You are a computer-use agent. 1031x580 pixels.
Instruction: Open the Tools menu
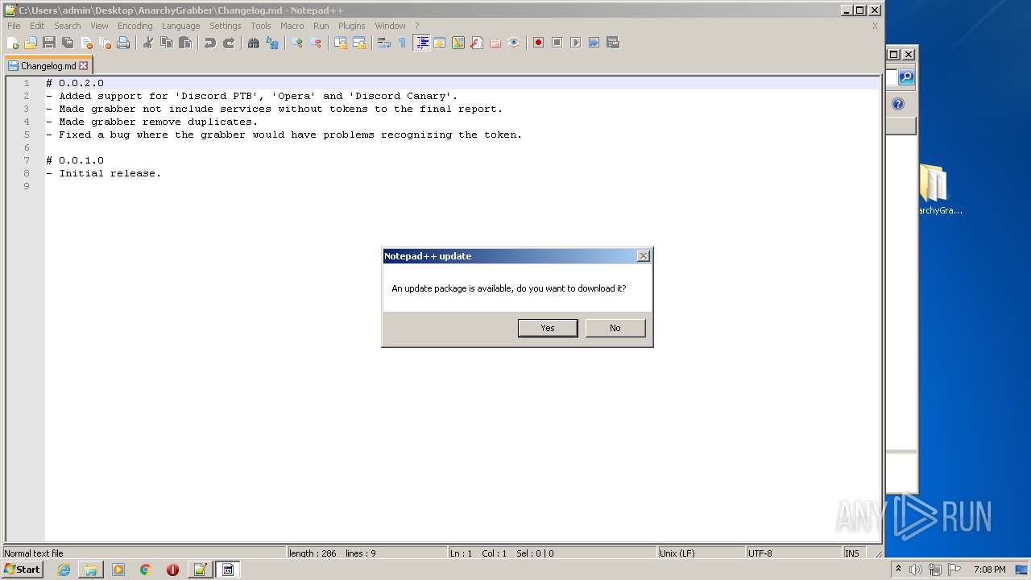pyautogui.click(x=261, y=26)
